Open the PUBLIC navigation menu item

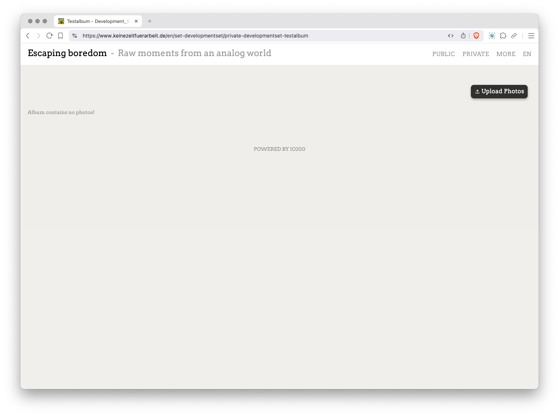(444, 54)
